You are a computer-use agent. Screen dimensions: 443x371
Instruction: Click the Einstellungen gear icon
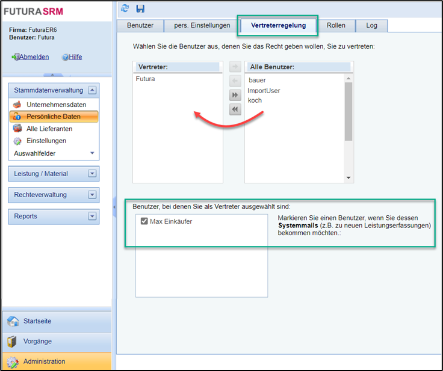17,141
